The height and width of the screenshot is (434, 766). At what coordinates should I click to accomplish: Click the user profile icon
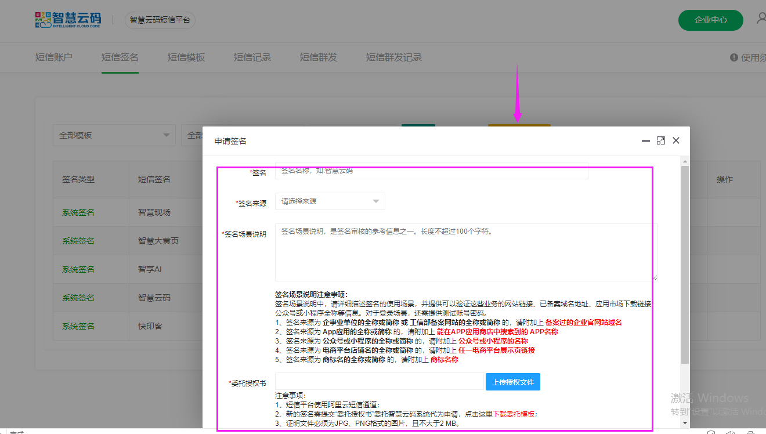point(761,19)
